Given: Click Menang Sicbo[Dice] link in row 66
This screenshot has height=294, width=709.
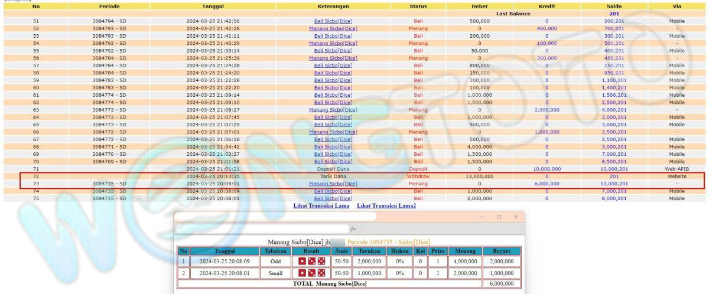Looking at the screenshot, I should pyautogui.click(x=333, y=132).
